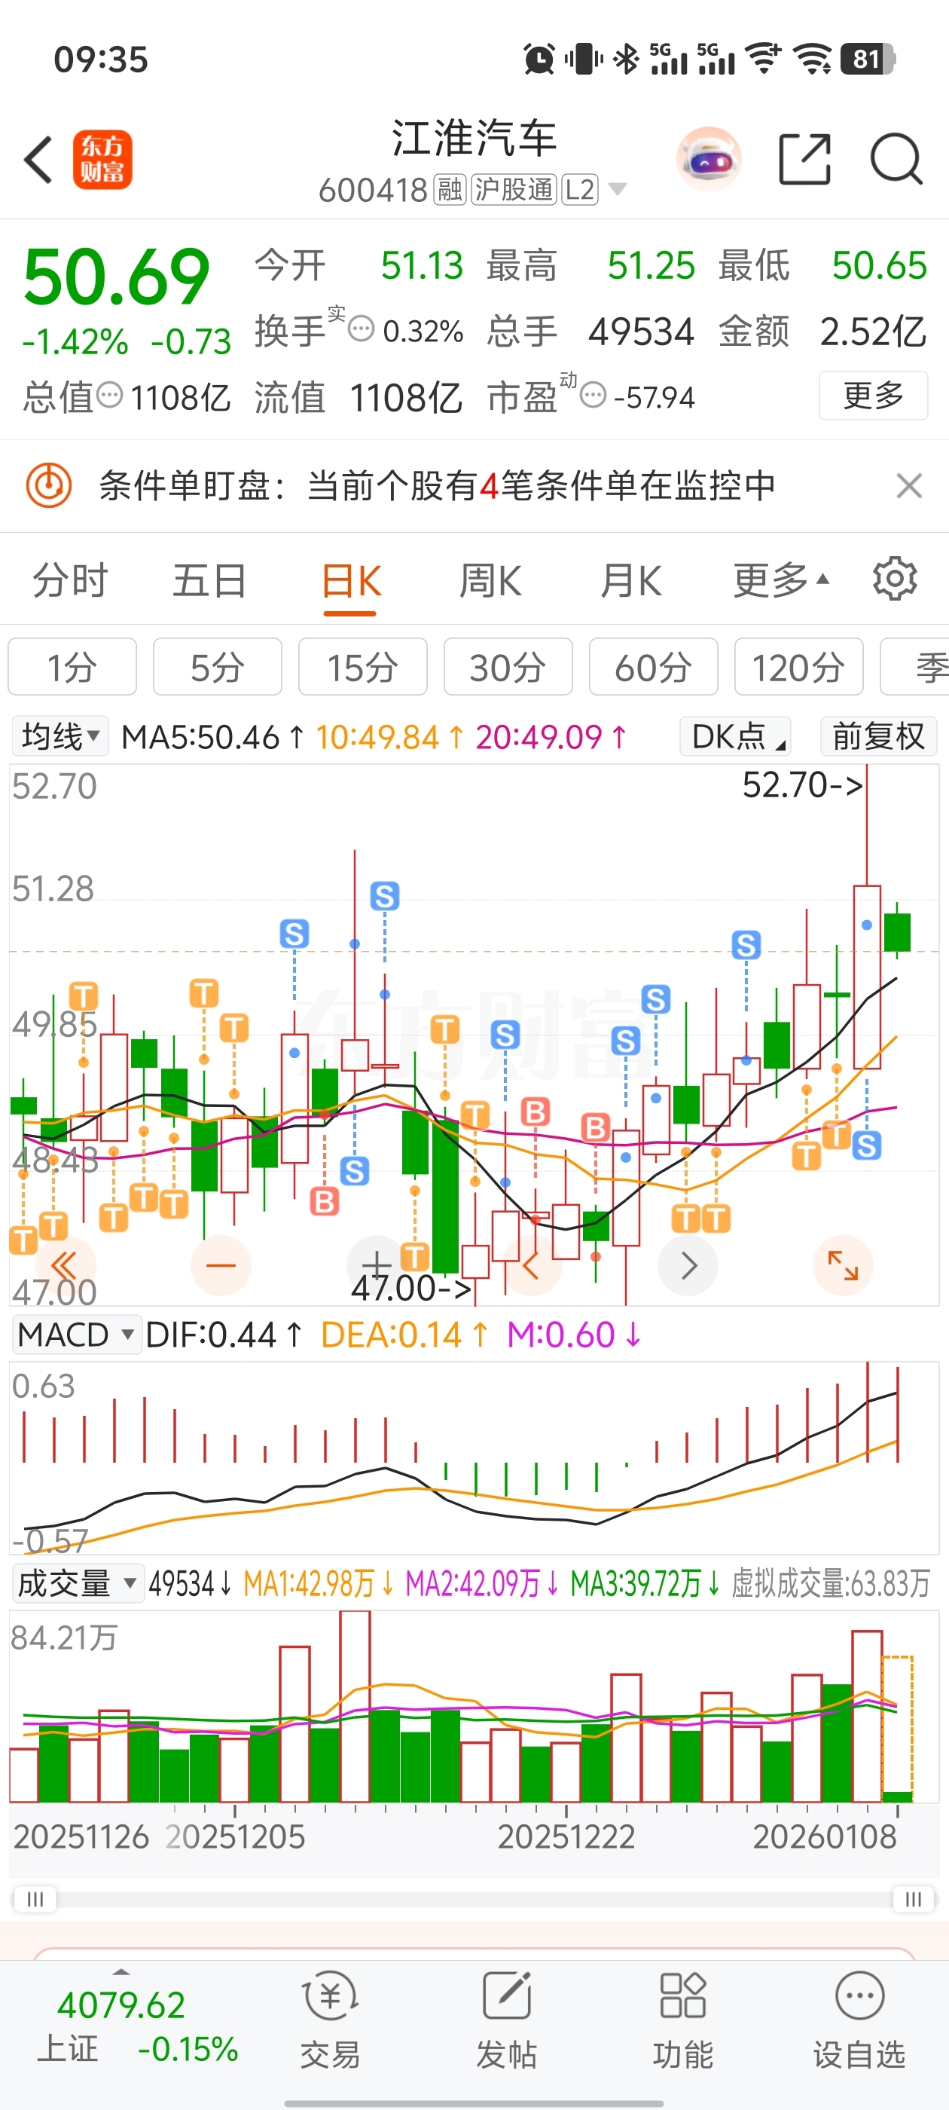Tap the double-left fast rewind chart button
This screenshot has width=949, height=2110.
[x=65, y=1265]
